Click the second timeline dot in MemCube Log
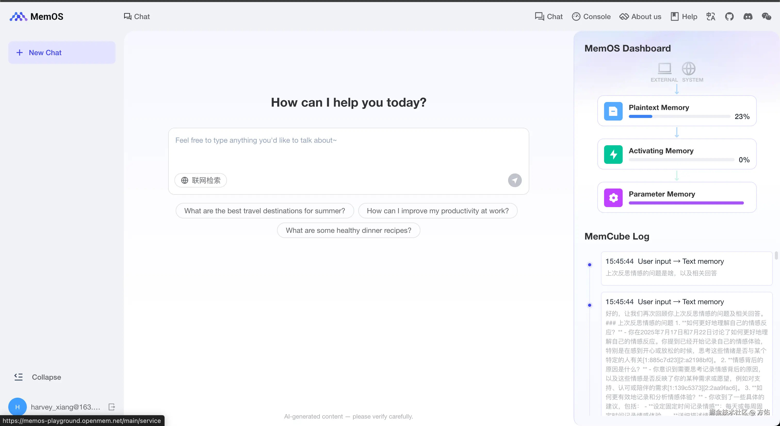 coord(589,305)
